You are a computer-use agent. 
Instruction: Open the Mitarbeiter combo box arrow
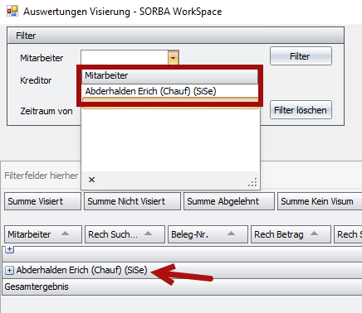pos(174,58)
